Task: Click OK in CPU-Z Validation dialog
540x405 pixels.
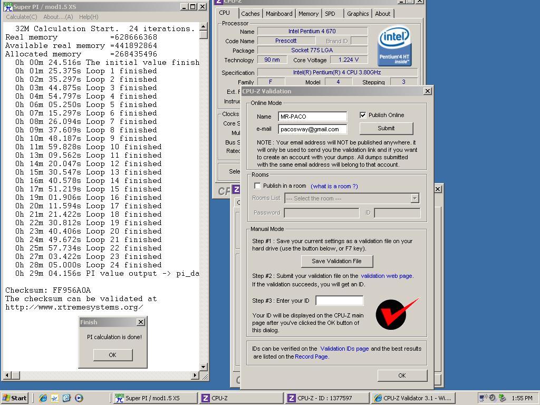Action: click(x=402, y=375)
